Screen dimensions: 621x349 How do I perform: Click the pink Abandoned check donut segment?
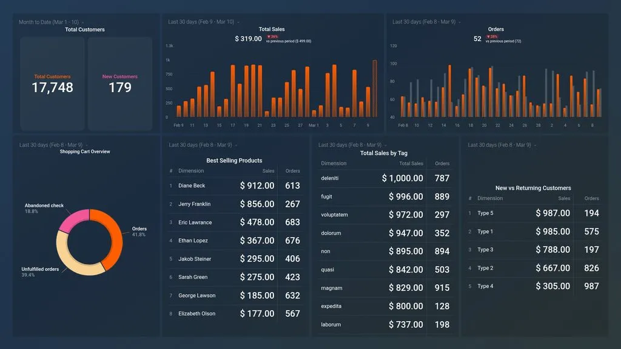(74, 220)
